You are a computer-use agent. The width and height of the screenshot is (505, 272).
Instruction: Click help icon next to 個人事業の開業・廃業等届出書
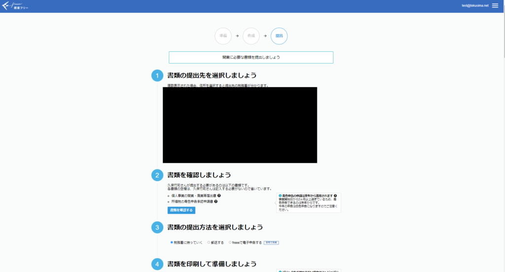(219, 196)
